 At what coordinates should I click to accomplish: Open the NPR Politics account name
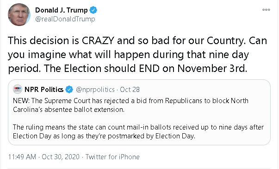[44, 90]
